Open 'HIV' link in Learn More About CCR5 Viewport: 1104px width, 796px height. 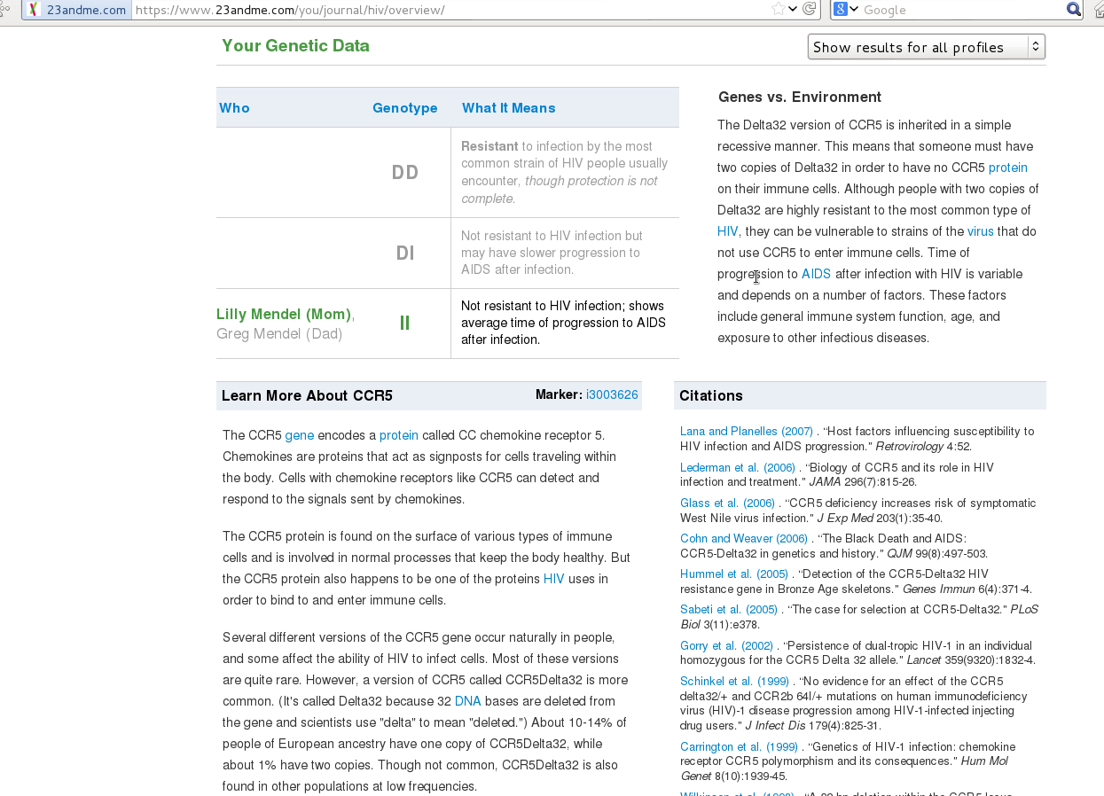point(554,579)
